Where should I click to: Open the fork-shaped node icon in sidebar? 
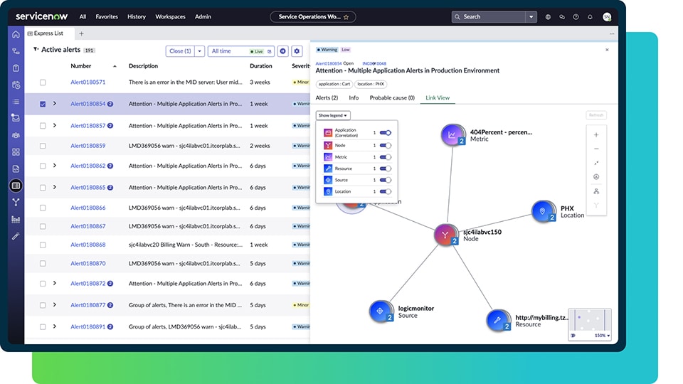click(16, 203)
